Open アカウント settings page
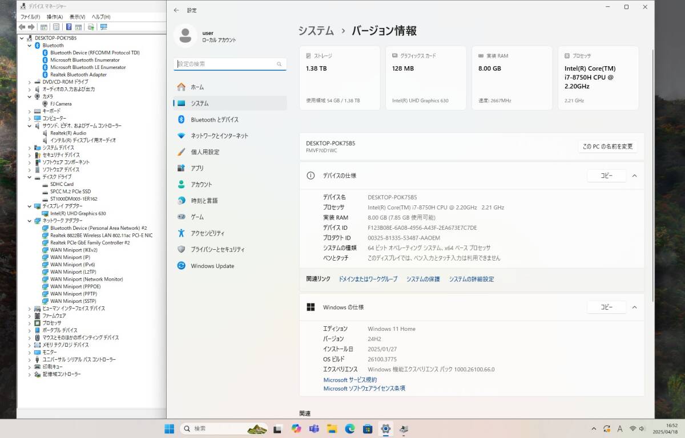This screenshot has width=685, height=438. click(230, 185)
